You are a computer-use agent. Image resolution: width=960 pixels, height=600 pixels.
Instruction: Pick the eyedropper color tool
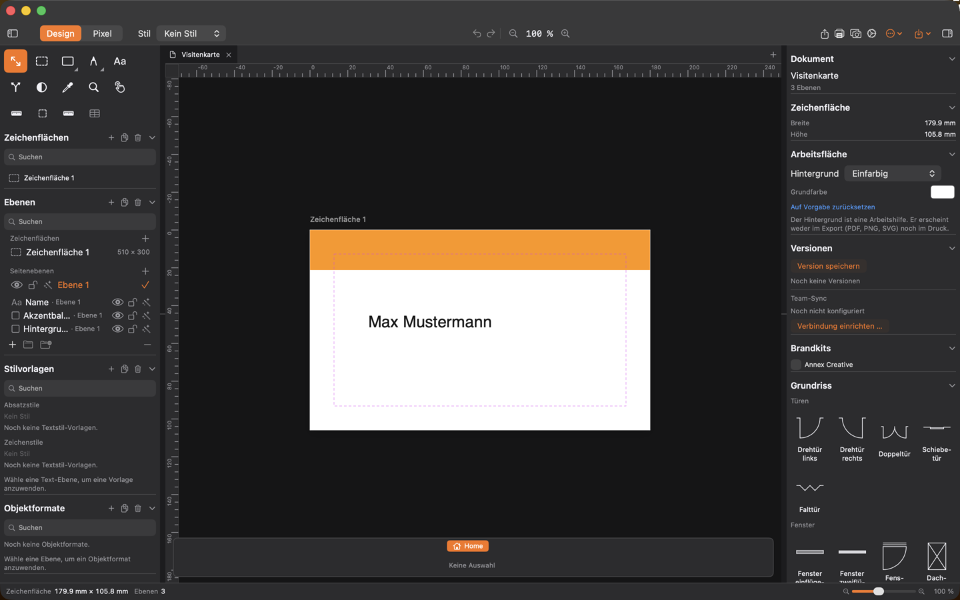[x=68, y=87]
